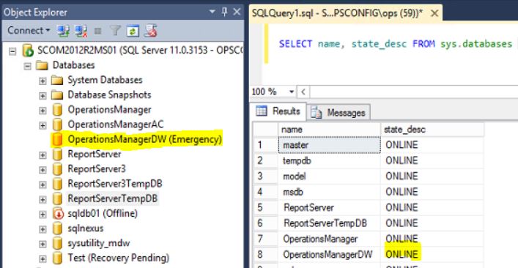Click the ReportServerTempDB database cylinder icon
518x268 pixels.
(x=57, y=198)
